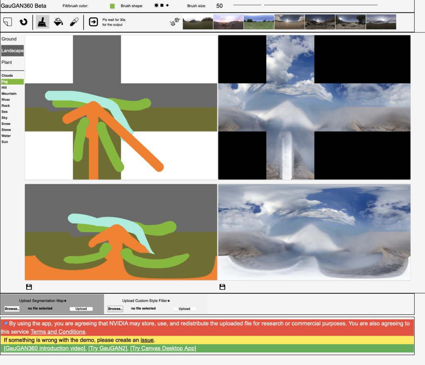
Task: Toggle the terms agreement checkbox
Action: pyautogui.click(x=6, y=323)
